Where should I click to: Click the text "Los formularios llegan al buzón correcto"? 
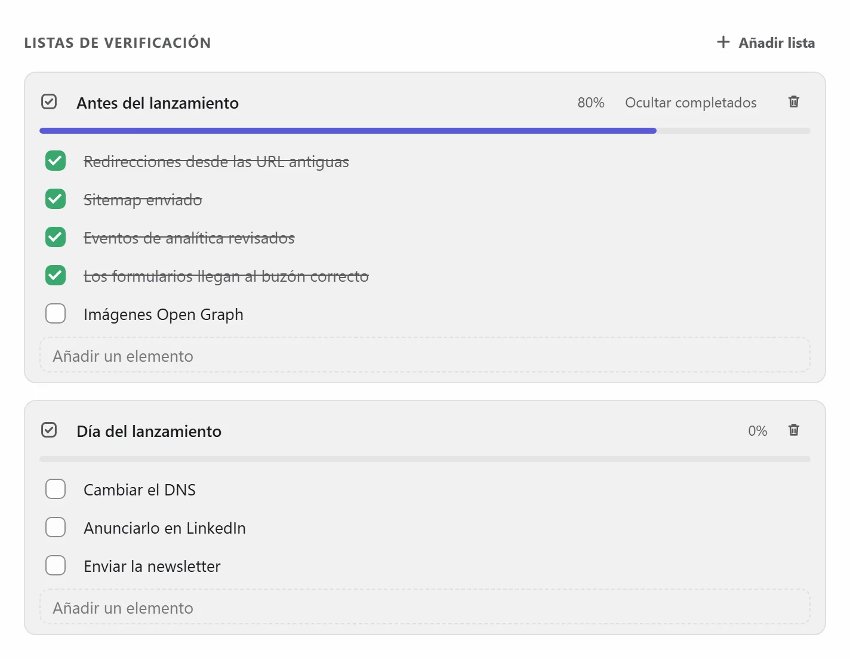click(x=226, y=276)
